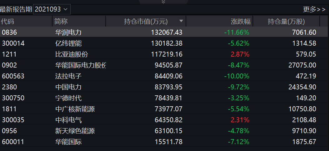The width and height of the screenshot is (329, 151).
Task: Click market value 130182.38
Action: (167, 43)
